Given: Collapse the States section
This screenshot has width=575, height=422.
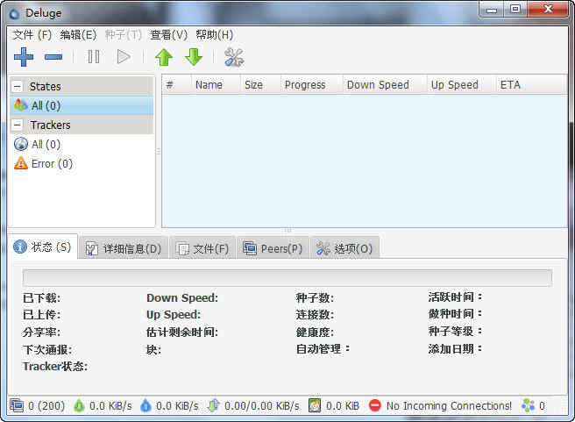Looking at the screenshot, I should click(17, 87).
